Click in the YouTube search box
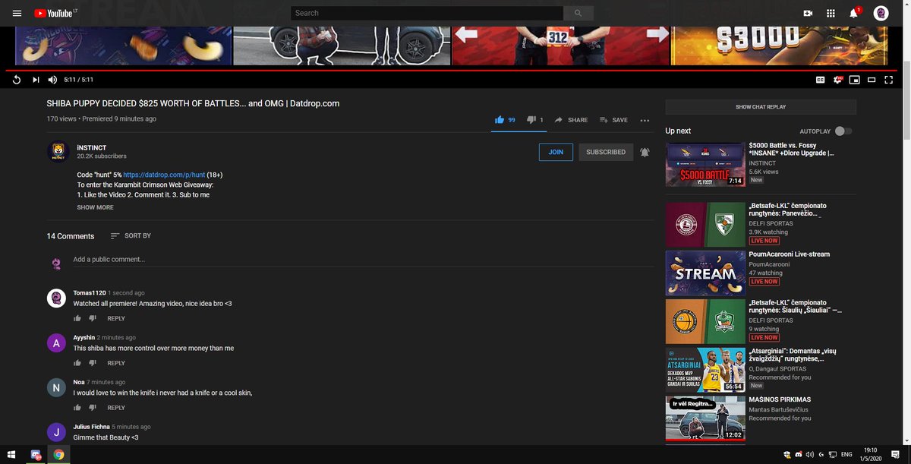The height and width of the screenshot is (464, 911). tap(427, 13)
